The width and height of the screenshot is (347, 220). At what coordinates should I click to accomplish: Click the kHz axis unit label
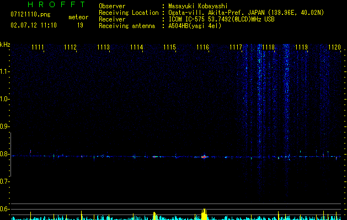tap(5, 45)
